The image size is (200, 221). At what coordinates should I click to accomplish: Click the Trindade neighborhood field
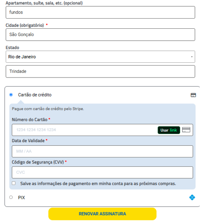(100, 71)
